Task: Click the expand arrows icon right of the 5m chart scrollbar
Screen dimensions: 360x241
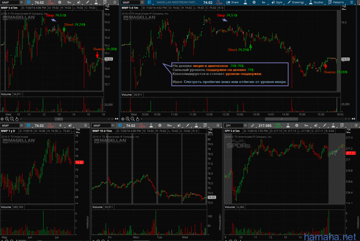Action: [116, 119]
